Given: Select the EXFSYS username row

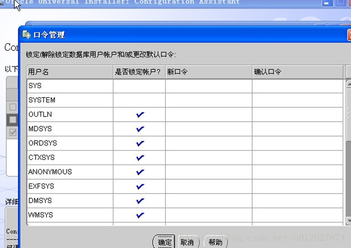Looking at the screenshot, I should coord(70,186).
